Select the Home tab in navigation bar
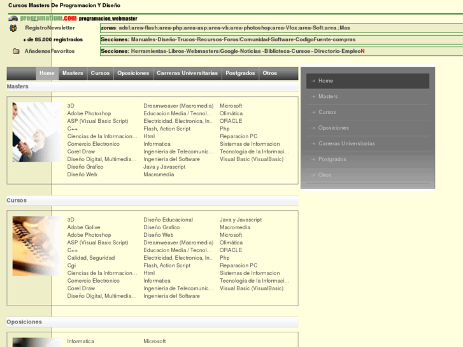The height and width of the screenshot is (347, 463). click(x=47, y=73)
